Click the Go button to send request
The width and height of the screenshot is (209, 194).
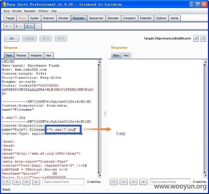pos(12,38)
